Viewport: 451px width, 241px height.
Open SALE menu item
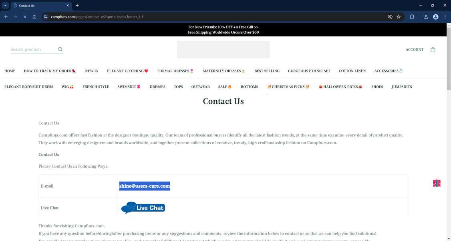tap(225, 86)
